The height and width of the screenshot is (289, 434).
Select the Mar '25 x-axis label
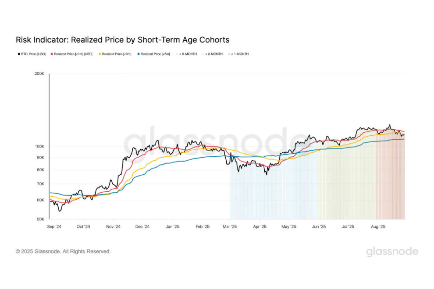(230, 227)
